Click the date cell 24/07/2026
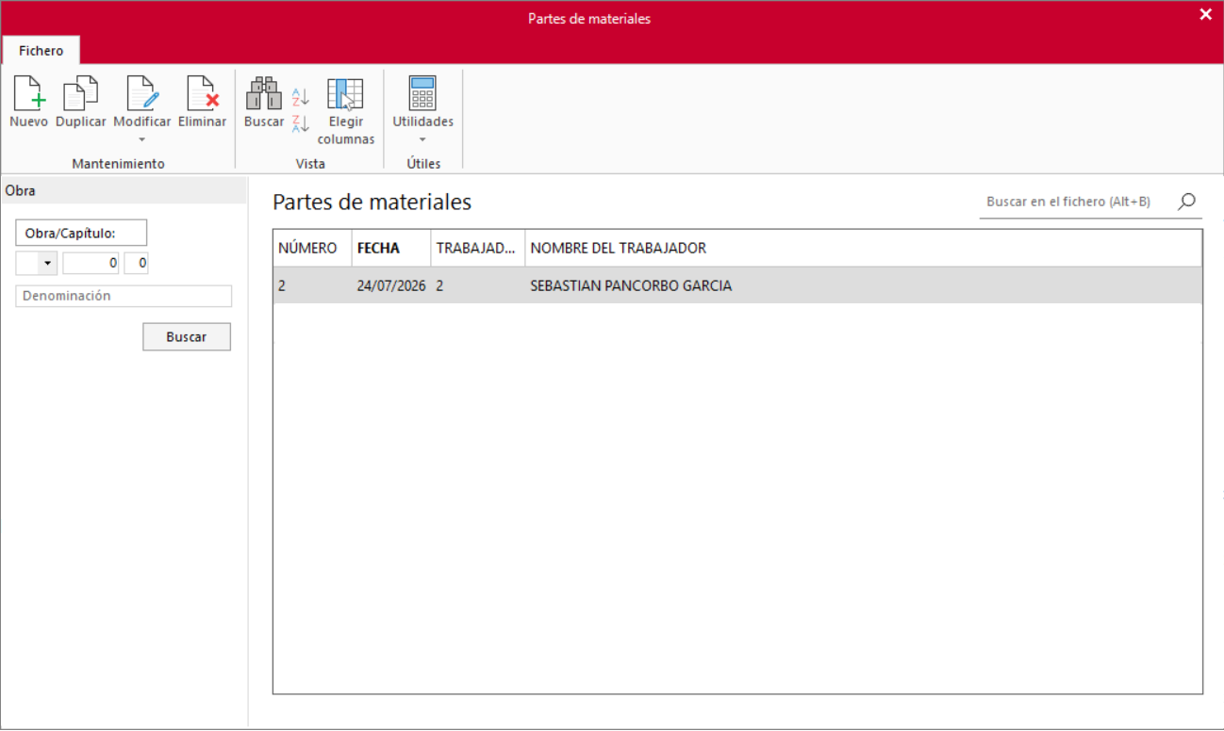Viewport: 1224px width, 731px height. 391,285
